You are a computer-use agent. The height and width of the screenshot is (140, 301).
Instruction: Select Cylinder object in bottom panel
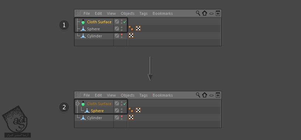coord(95,118)
